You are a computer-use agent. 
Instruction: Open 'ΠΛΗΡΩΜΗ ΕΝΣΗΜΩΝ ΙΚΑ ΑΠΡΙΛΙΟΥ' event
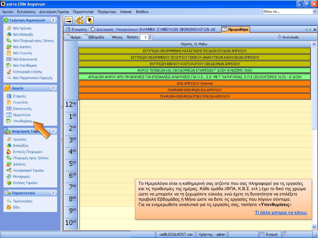click(x=194, y=90)
